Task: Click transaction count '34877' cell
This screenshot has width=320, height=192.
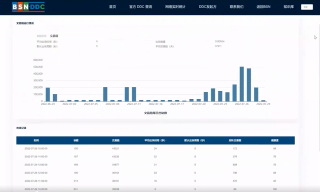Action: point(115,165)
